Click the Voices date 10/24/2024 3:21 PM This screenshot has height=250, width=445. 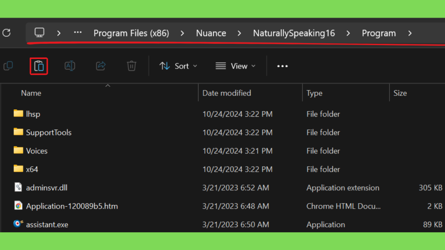pos(238,151)
